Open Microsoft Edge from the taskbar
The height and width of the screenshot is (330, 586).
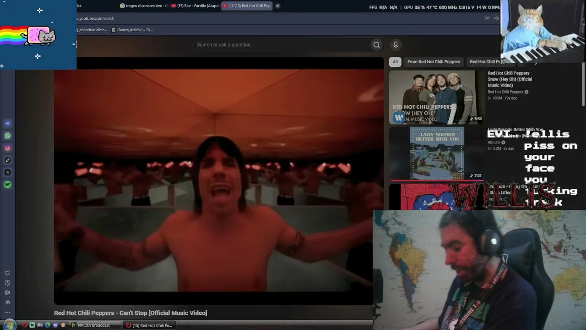coord(48,325)
